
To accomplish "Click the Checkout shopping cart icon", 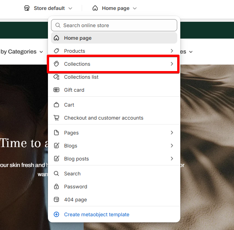I will click(56, 118).
